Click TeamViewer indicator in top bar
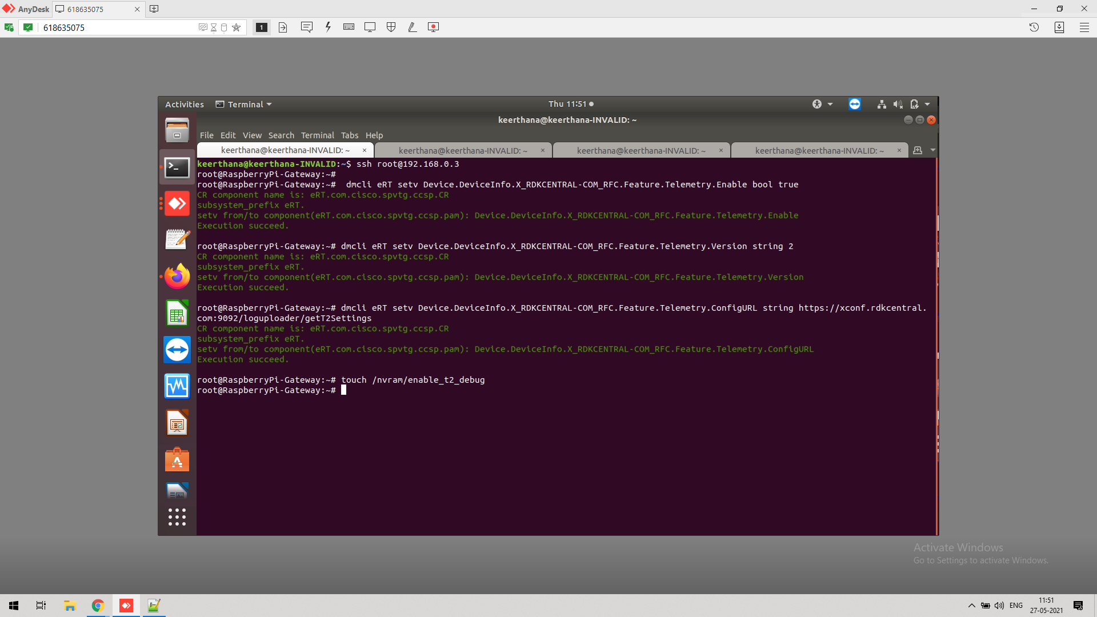The image size is (1097, 617). [855, 104]
